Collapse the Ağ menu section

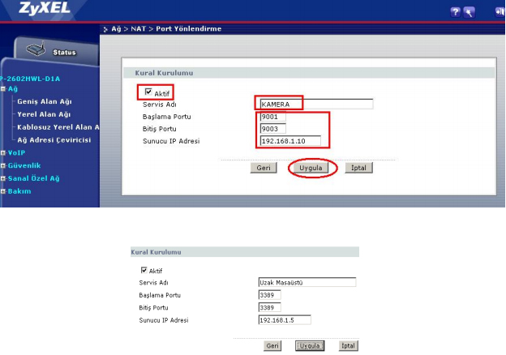click(4, 88)
